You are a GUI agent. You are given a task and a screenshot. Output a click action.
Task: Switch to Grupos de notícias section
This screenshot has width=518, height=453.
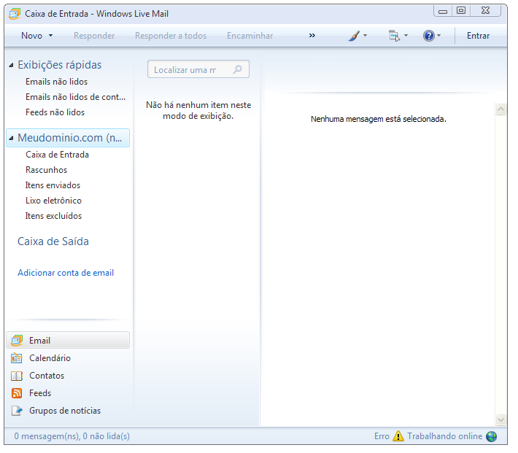pyautogui.click(x=65, y=411)
